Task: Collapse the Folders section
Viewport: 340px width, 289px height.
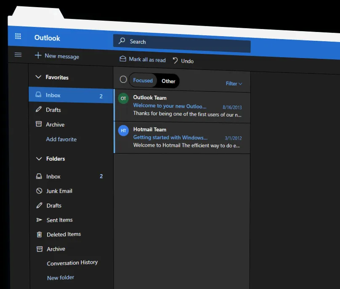Action: (x=39, y=159)
